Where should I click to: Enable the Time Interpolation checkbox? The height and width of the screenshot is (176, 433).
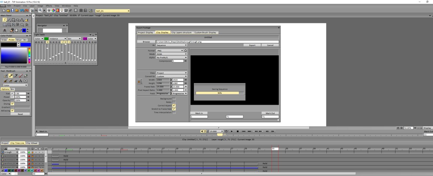click(174, 112)
